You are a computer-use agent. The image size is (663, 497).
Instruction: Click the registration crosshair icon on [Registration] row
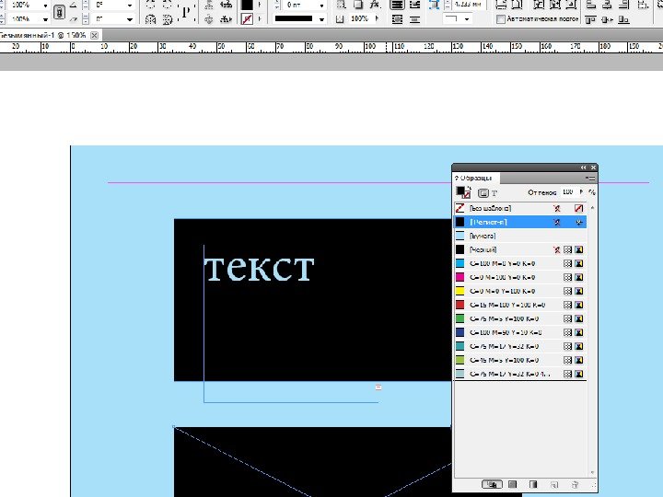(579, 223)
